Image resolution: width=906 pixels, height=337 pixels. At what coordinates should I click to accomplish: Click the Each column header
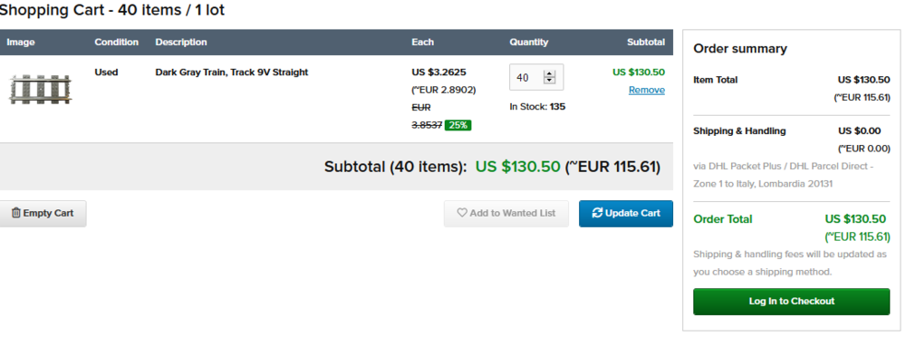tap(422, 43)
